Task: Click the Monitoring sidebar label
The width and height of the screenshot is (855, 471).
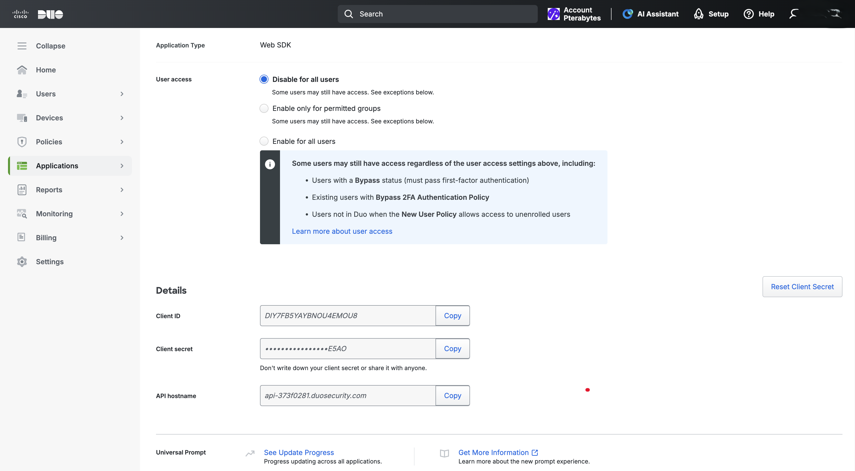Action: 54,214
